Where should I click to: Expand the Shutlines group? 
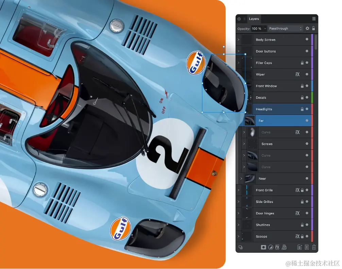238,225
